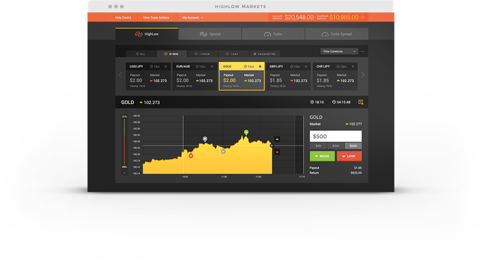Mark EUR/AUD as favourite with star
482x269 pixels.
(x=213, y=67)
